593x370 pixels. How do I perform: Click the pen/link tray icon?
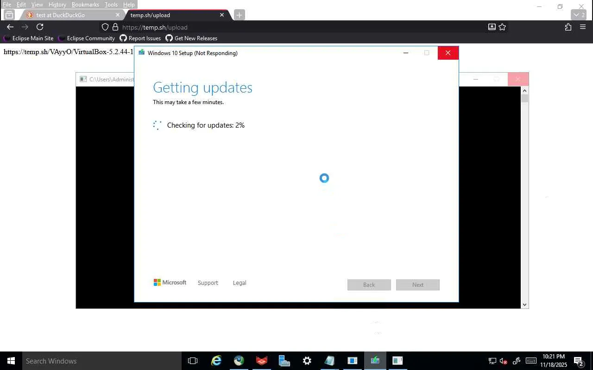tap(517, 361)
